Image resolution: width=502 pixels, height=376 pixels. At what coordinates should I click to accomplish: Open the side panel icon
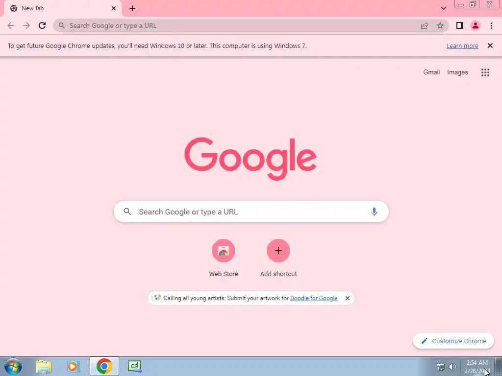pos(460,25)
